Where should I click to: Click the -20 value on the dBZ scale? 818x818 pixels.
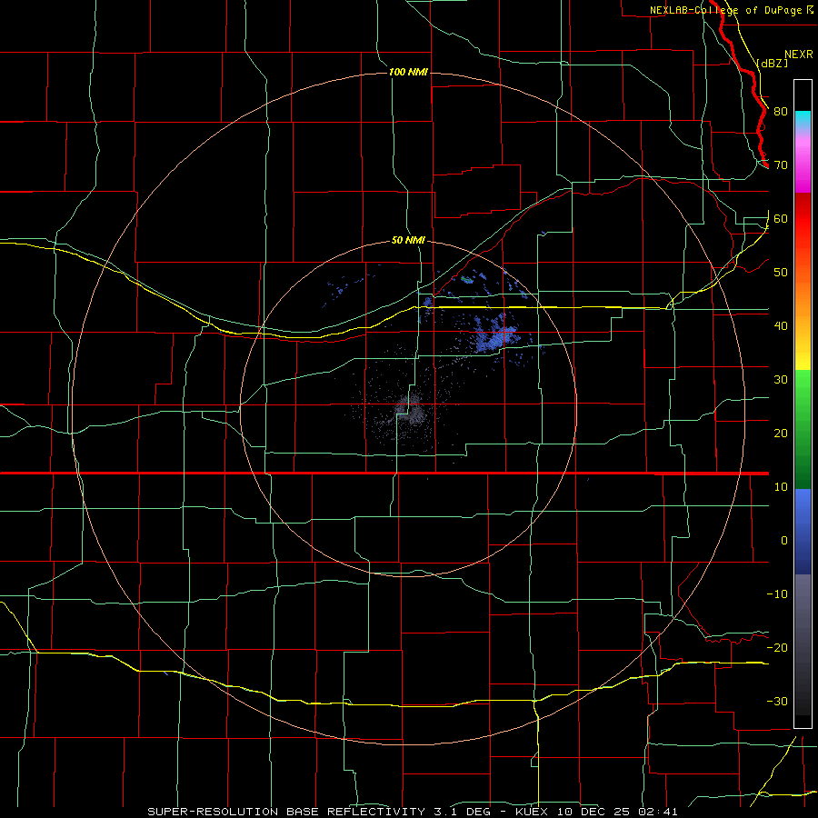pyautogui.click(x=777, y=648)
